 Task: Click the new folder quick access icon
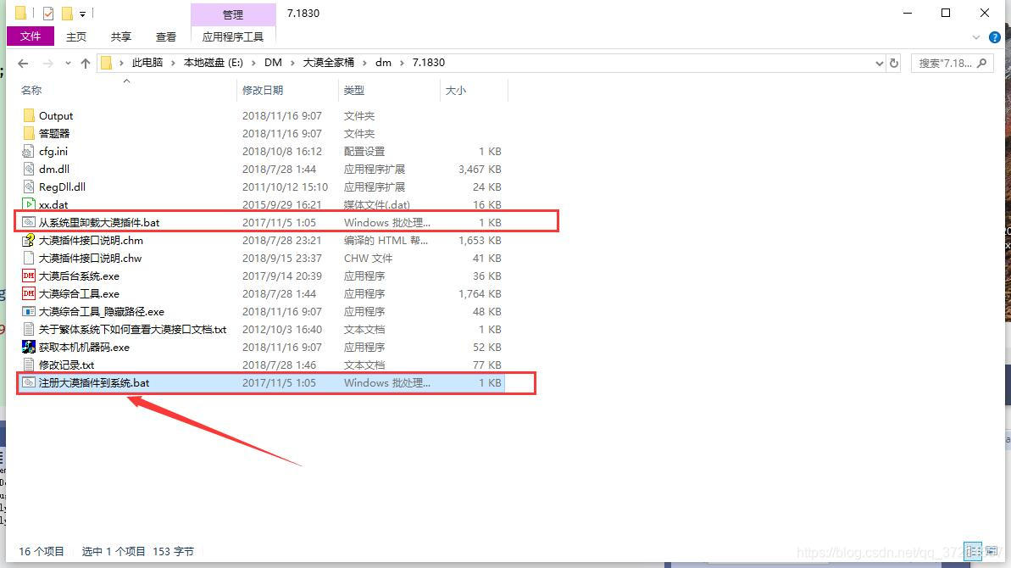[x=67, y=13]
